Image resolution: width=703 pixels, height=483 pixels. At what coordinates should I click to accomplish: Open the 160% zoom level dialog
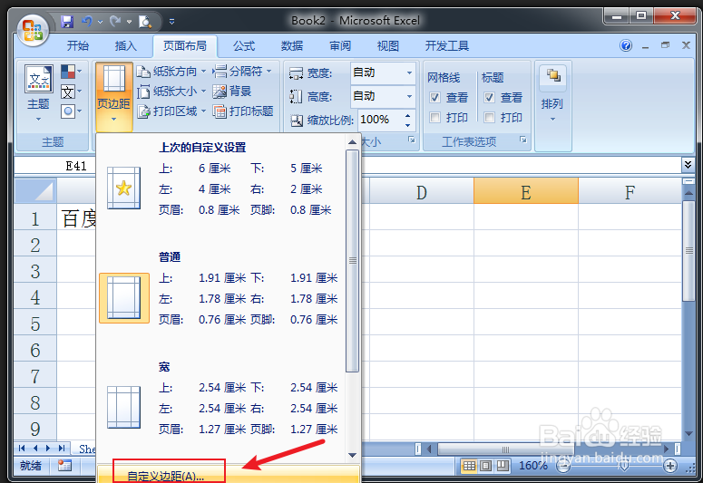pos(532,466)
